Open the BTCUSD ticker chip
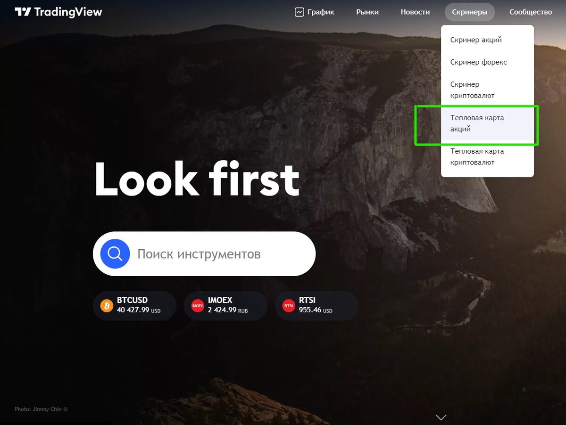The height and width of the screenshot is (425, 566). click(134, 306)
